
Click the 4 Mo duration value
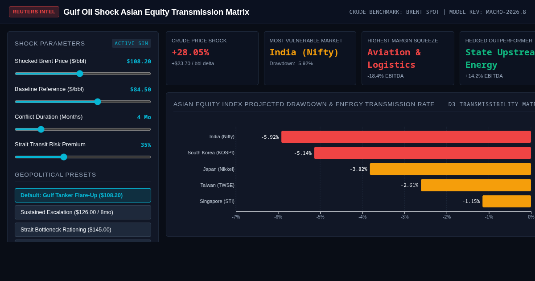pyautogui.click(x=144, y=117)
